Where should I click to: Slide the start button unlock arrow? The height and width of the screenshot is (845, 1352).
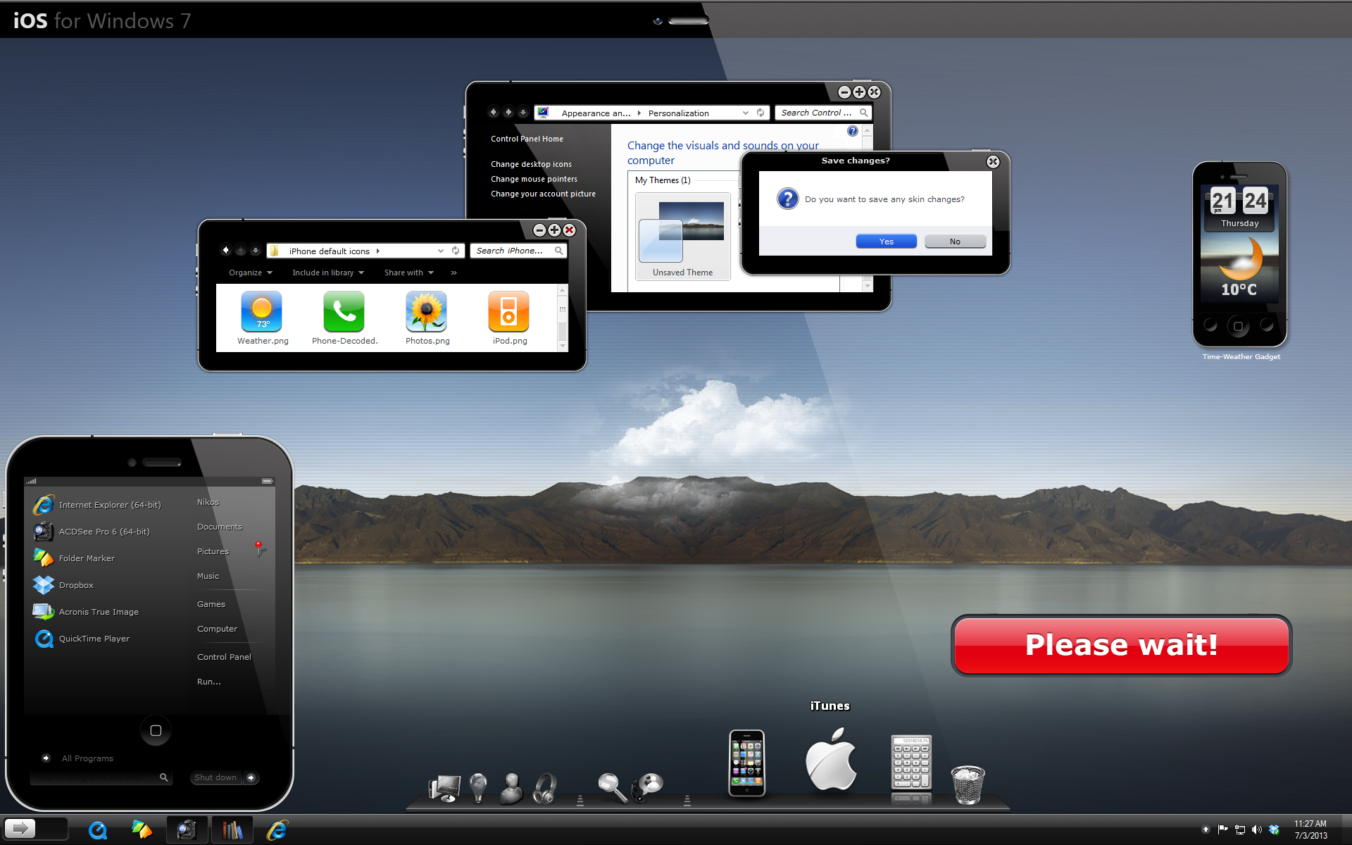pos(20,829)
